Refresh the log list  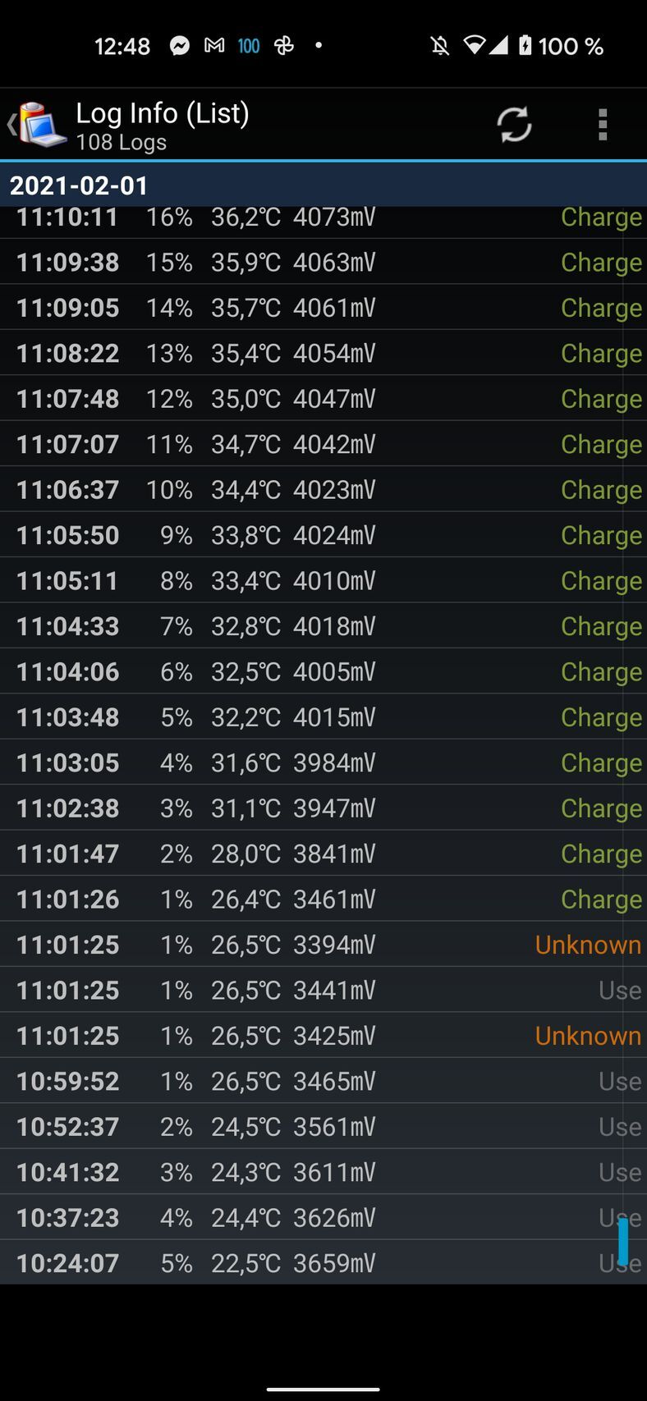click(515, 125)
